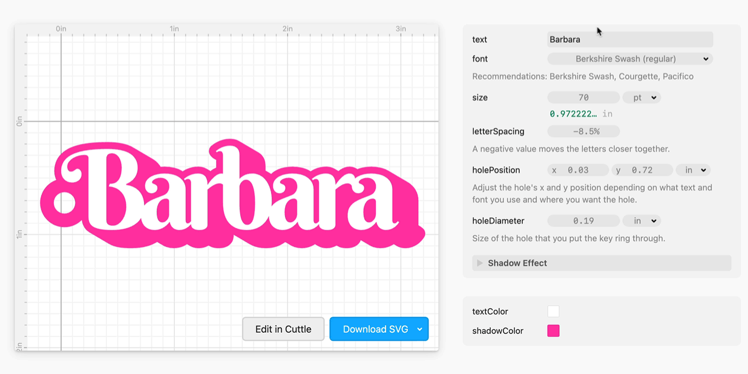Click the size value field showing 70
Viewport: 748px width, 374px height.
pos(583,97)
